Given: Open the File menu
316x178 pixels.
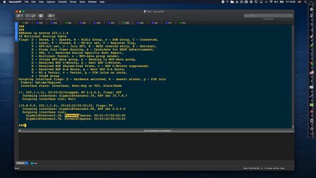Looking at the screenshot, I should pos(26,2).
